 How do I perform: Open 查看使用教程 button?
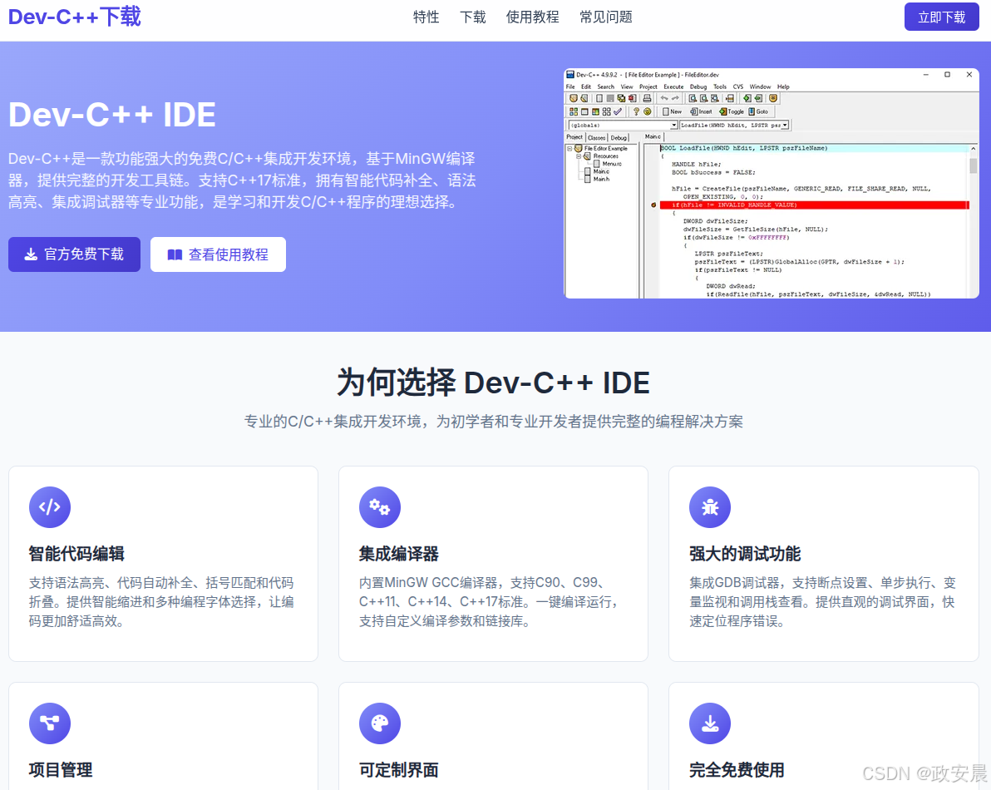(218, 254)
